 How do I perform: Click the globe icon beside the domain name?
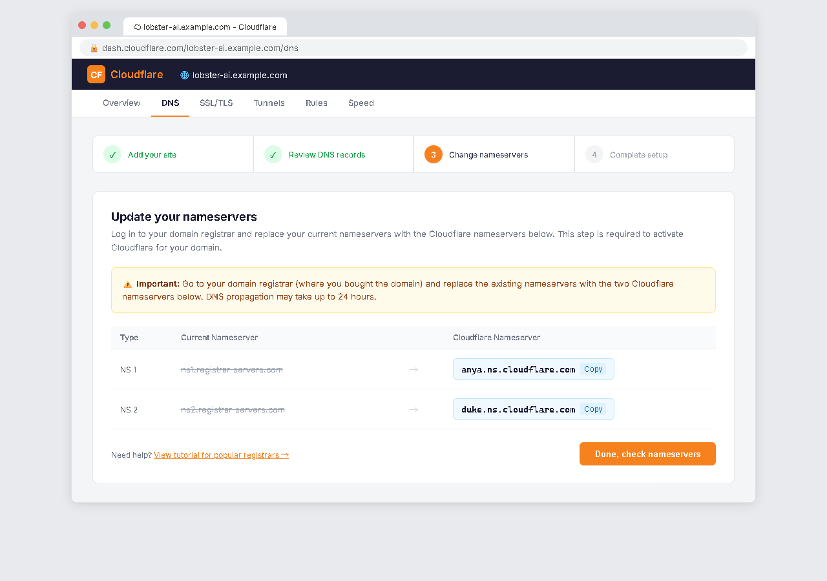[x=185, y=75]
